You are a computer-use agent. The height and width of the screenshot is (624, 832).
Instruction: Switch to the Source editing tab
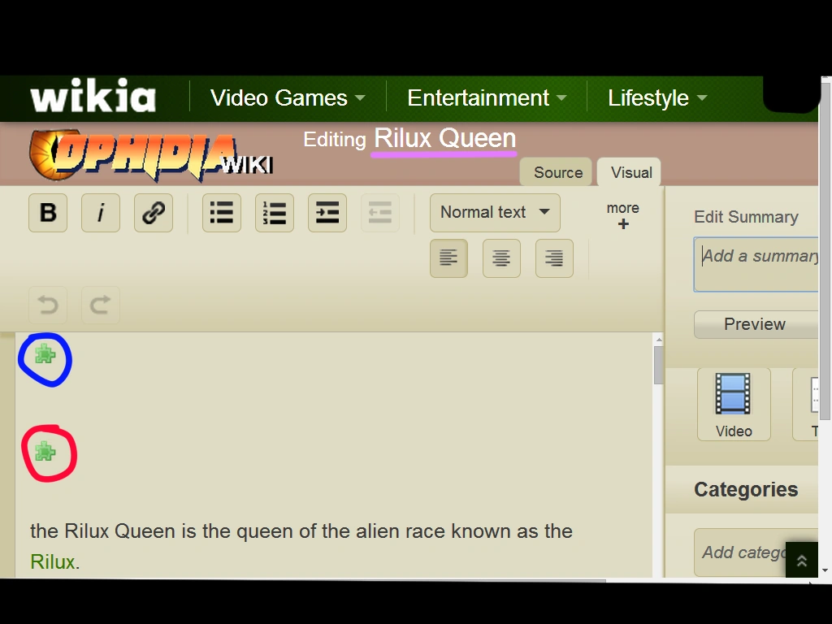pyautogui.click(x=556, y=171)
